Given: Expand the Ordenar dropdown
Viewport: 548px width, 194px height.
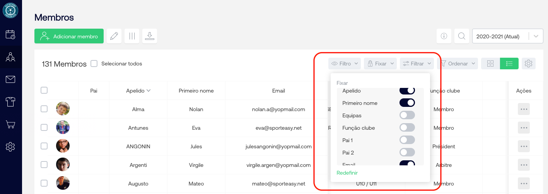Looking at the screenshot, I should tap(458, 64).
